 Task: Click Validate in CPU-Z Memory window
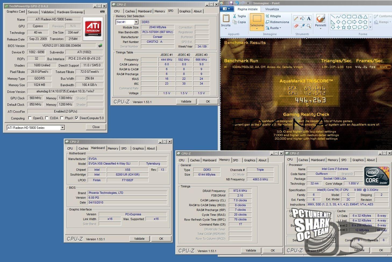pos(251,250)
